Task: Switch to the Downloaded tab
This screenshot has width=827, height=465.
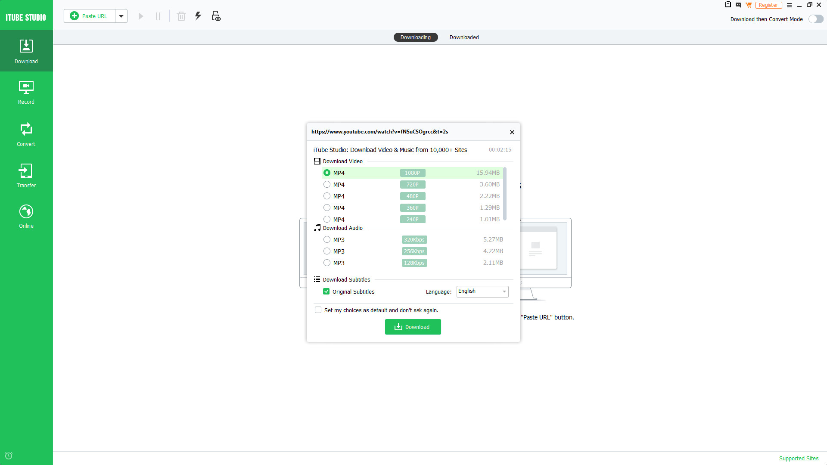Action: click(464, 37)
